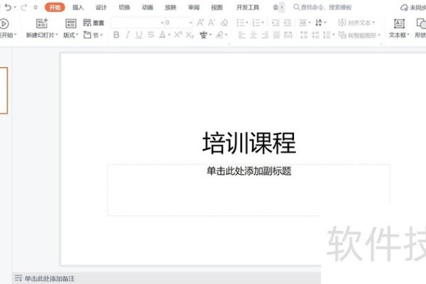Align text left
The height and width of the screenshot is (284, 426).
click(241, 35)
